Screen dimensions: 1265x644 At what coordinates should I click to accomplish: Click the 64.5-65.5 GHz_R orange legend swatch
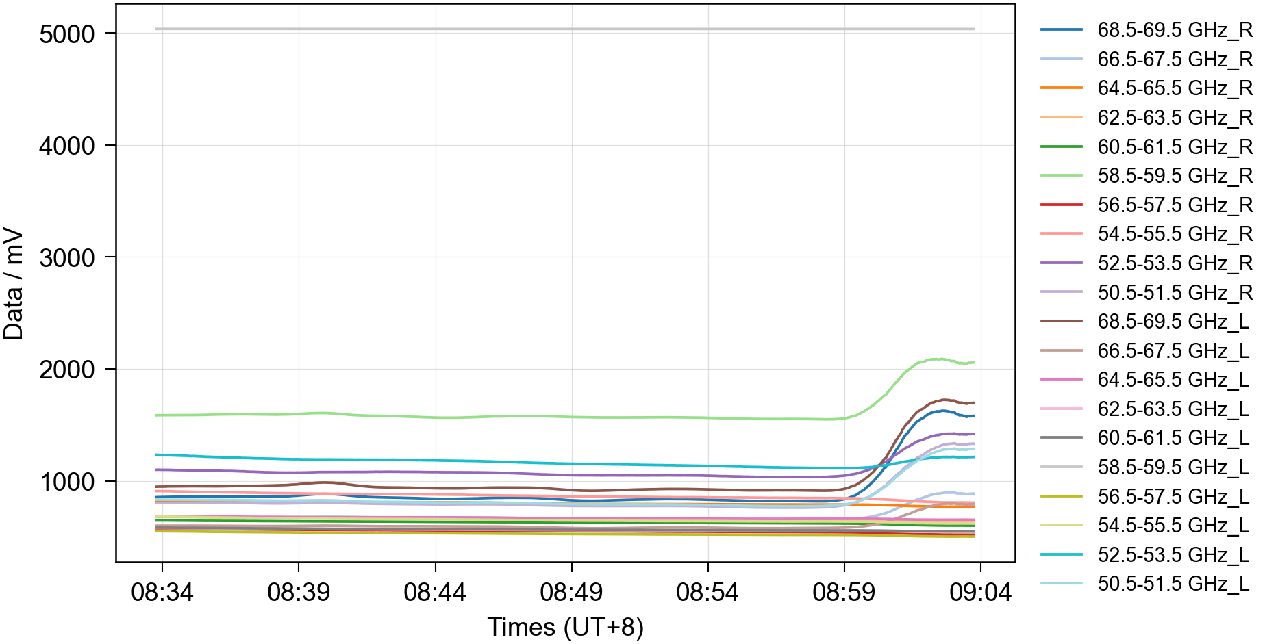[1061, 88]
